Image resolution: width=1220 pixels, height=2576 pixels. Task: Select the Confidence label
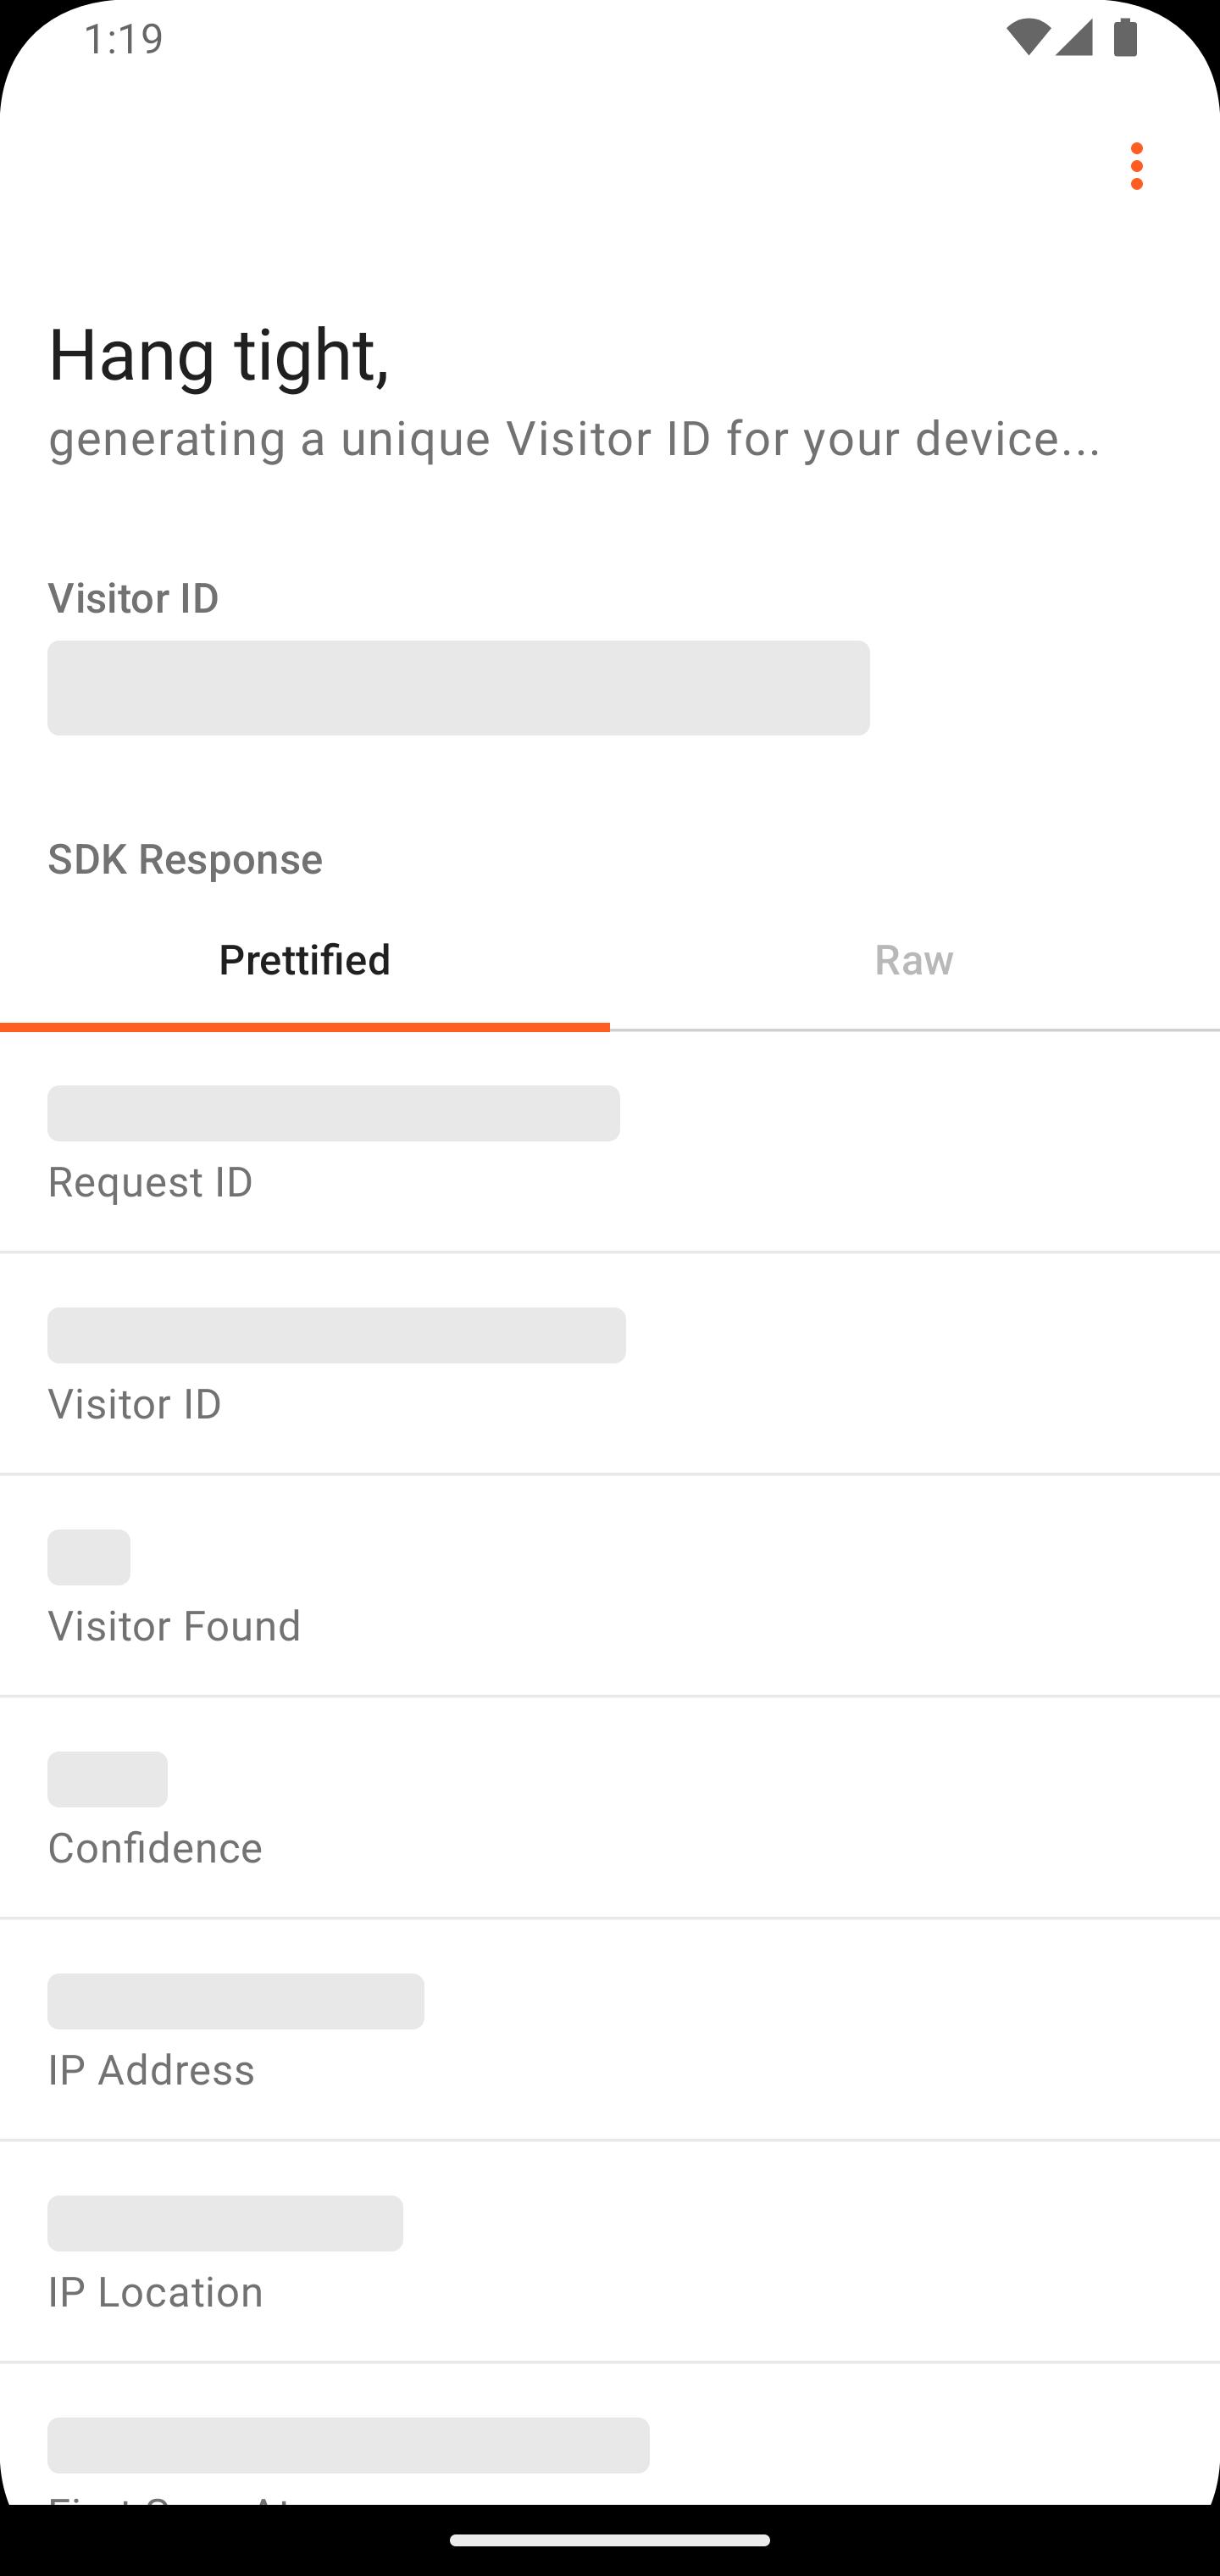pos(155,1848)
